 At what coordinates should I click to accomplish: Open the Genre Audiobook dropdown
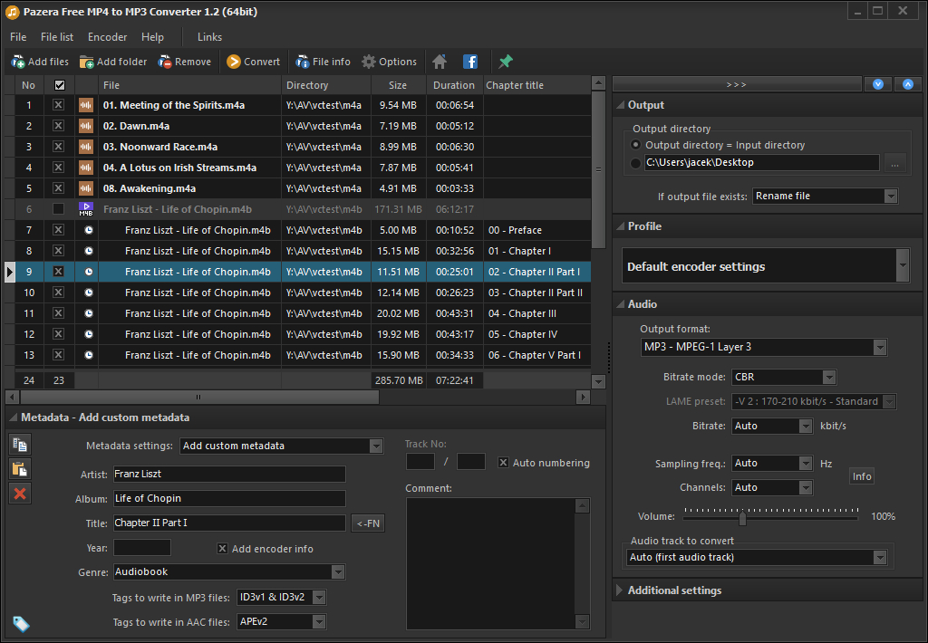pos(229,572)
